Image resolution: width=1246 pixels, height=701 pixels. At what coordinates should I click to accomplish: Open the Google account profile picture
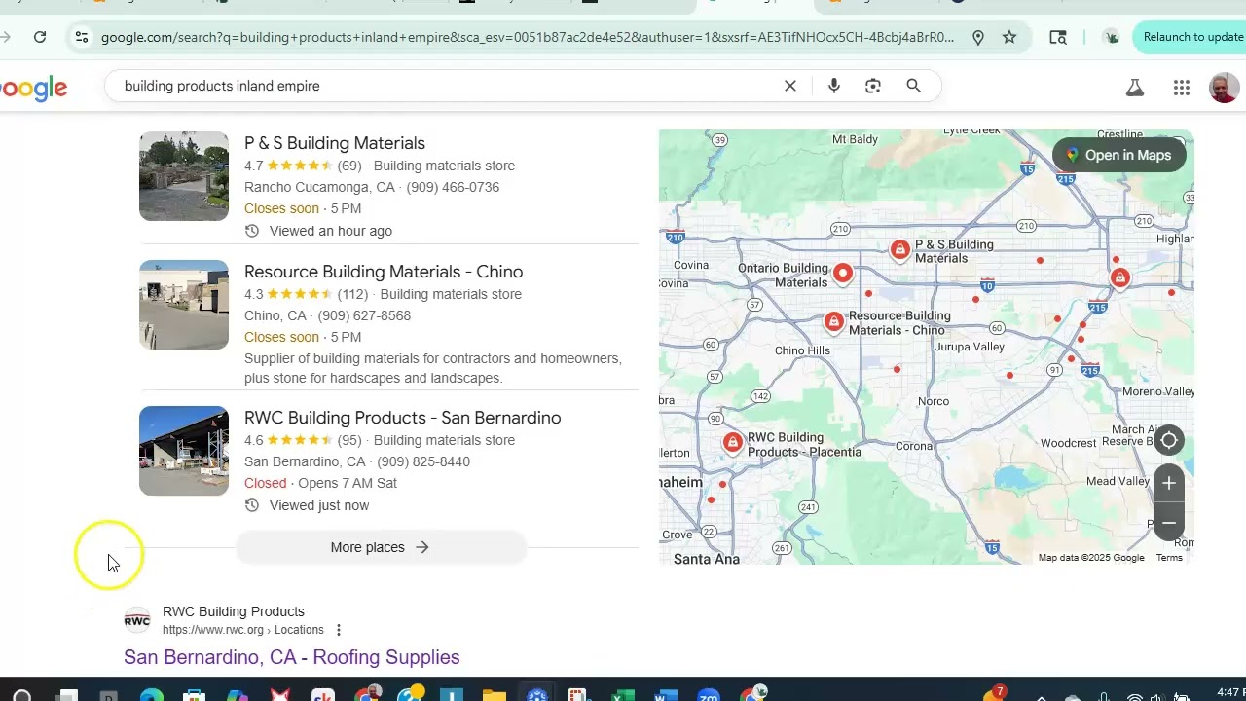pos(1224,88)
